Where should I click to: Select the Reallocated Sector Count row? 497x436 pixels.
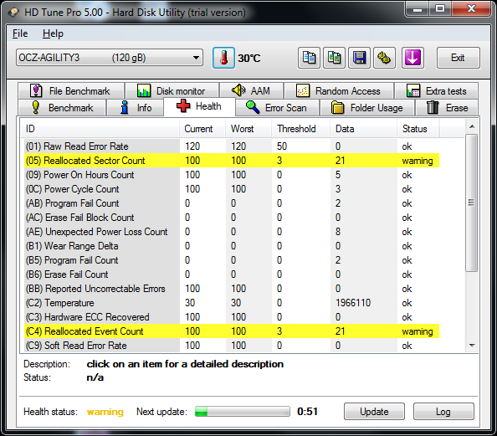click(232, 161)
